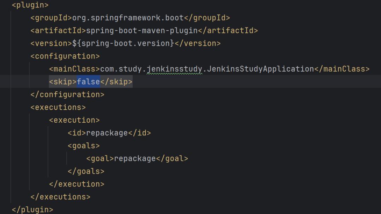Viewport: 381px width, 214px height.
Task: Click the "</goals>" closing tag
Action: pyautogui.click(x=87, y=171)
